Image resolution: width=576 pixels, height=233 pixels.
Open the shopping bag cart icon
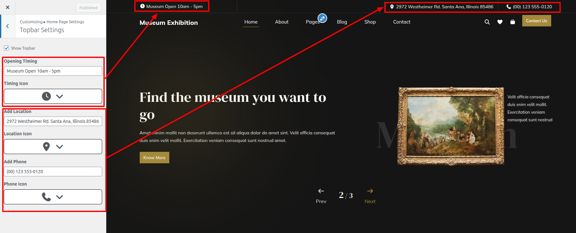(512, 22)
